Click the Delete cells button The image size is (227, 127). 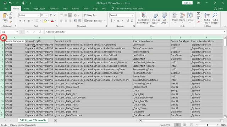click(x=182, y=18)
